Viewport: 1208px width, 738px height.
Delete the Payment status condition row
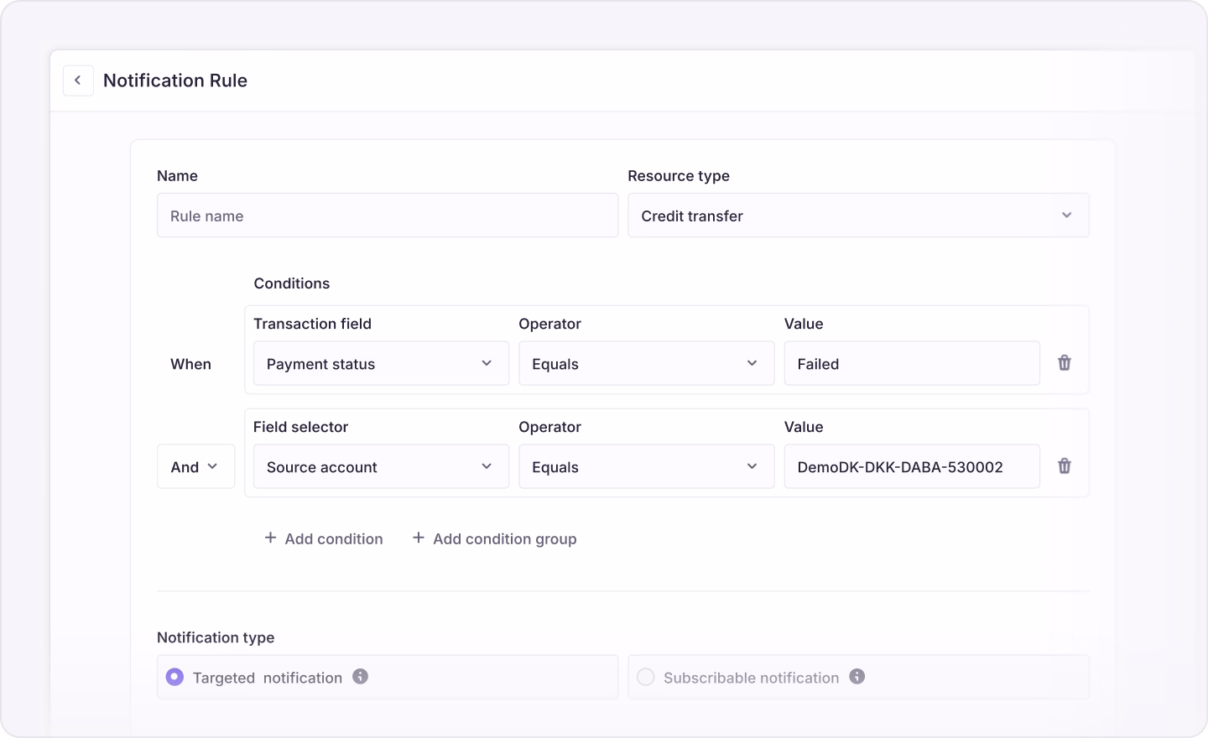coord(1065,363)
